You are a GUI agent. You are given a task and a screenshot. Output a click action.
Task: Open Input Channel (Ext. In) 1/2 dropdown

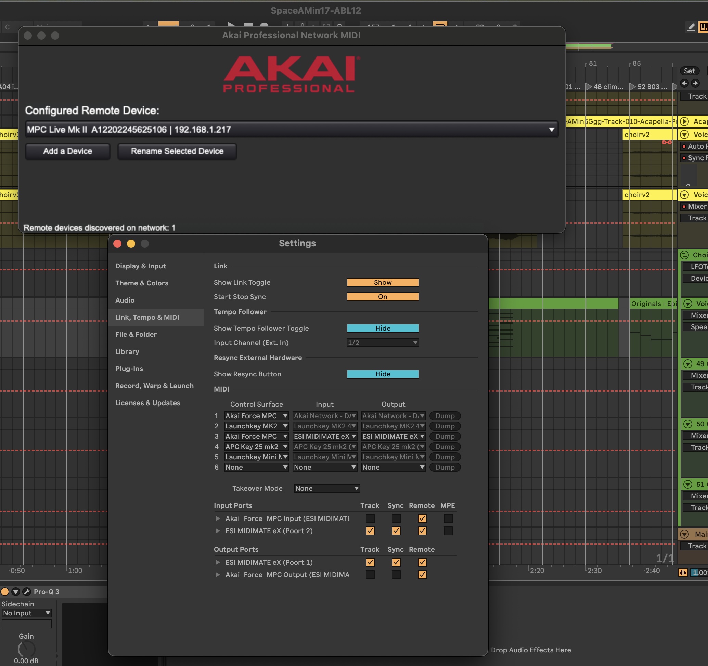click(x=383, y=343)
